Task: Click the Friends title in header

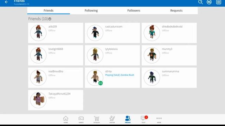Action: 19,1
